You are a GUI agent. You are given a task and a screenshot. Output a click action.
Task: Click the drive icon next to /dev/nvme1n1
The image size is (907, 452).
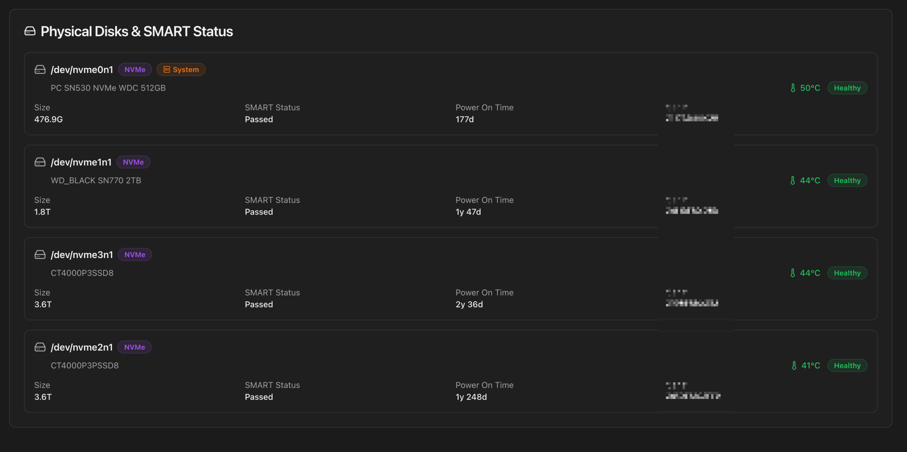click(x=40, y=162)
